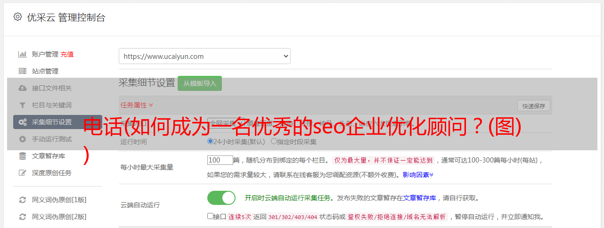Open 栏目与关键词 in the sidebar
This screenshot has width=604, height=228.
pyautogui.click(x=52, y=105)
